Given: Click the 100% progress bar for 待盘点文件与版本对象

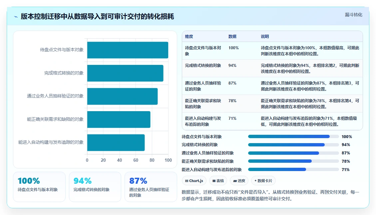Looking at the screenshot, I should click(x=293, y=137).
